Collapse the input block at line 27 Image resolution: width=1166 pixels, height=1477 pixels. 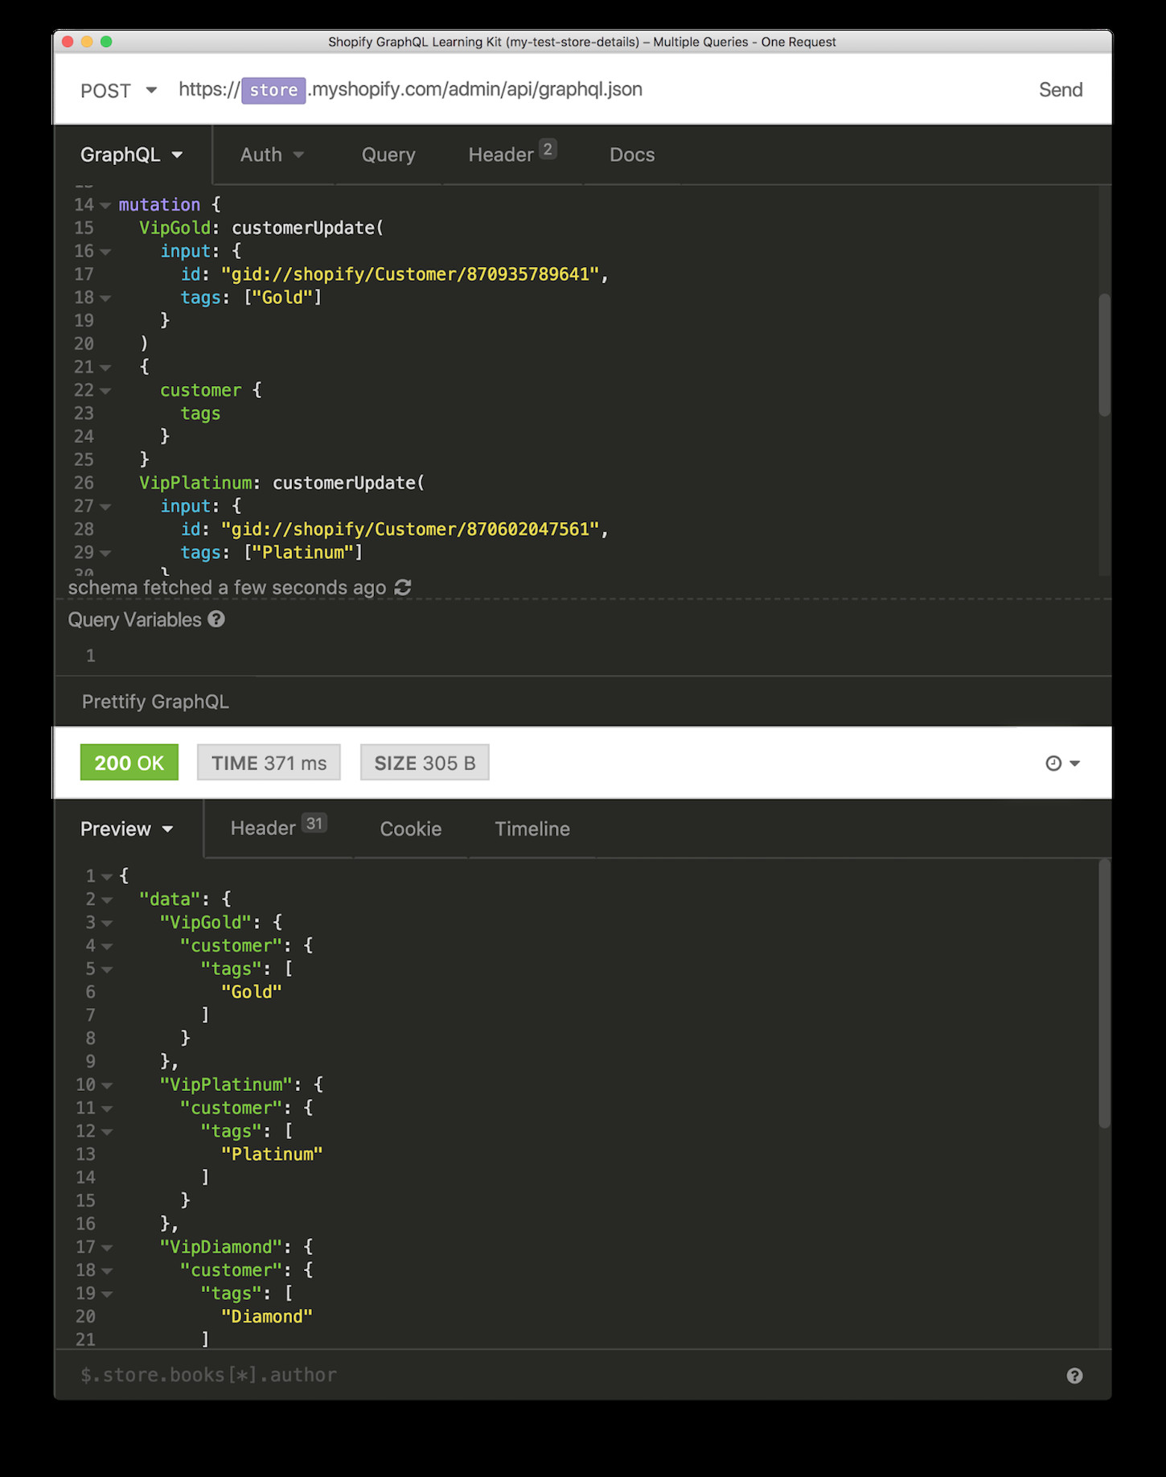(x=105, y=507)
